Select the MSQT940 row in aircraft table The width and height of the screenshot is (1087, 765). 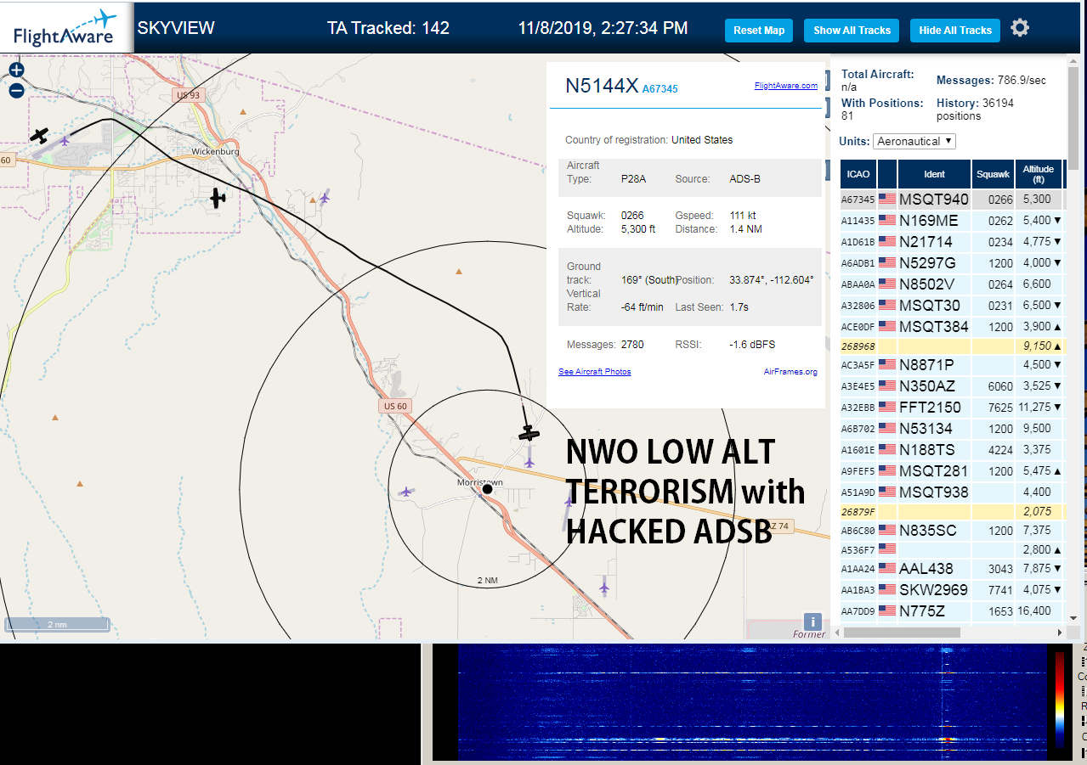coord(952,200)
